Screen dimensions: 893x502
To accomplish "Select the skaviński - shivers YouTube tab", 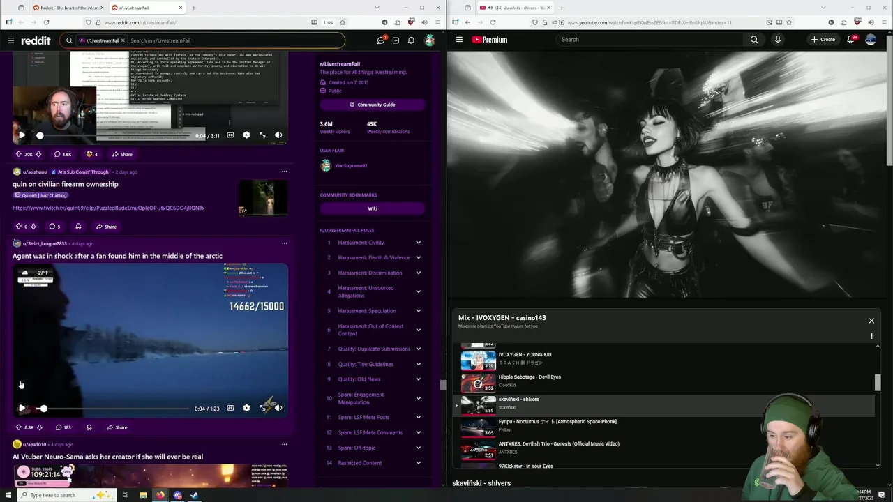I will coord(516,8).
